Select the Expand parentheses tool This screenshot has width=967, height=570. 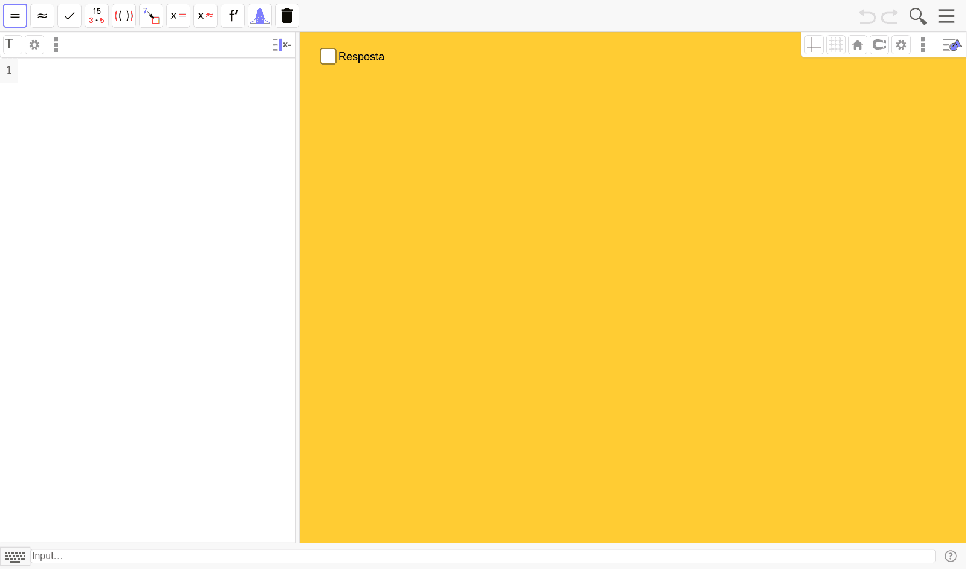pos(124,16)
